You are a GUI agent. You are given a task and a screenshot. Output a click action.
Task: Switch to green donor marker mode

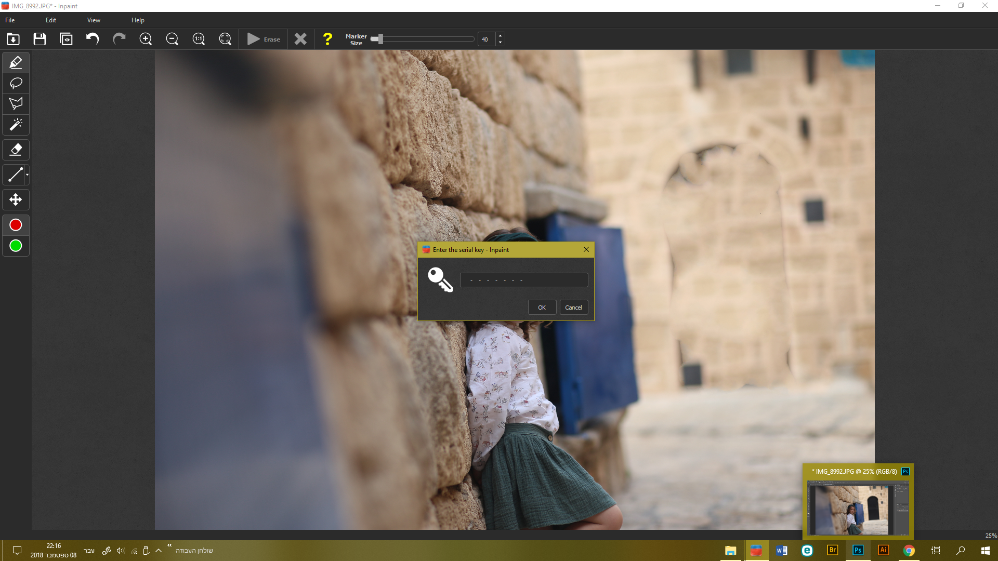[16, 246]
